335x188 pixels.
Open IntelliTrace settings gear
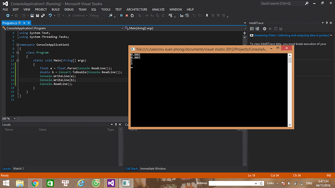pos(265,29)
